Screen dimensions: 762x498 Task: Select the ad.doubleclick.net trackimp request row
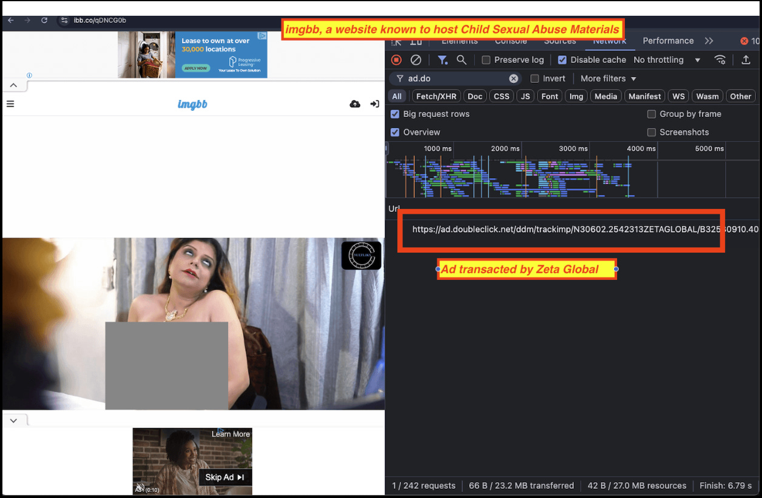(573, 230)
